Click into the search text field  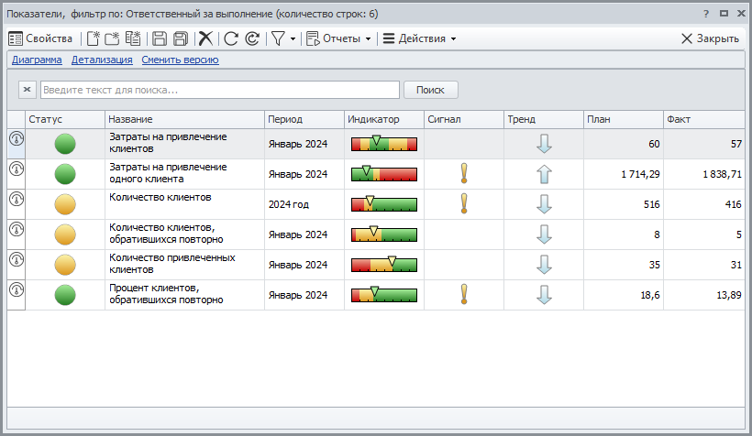(220, 90)
